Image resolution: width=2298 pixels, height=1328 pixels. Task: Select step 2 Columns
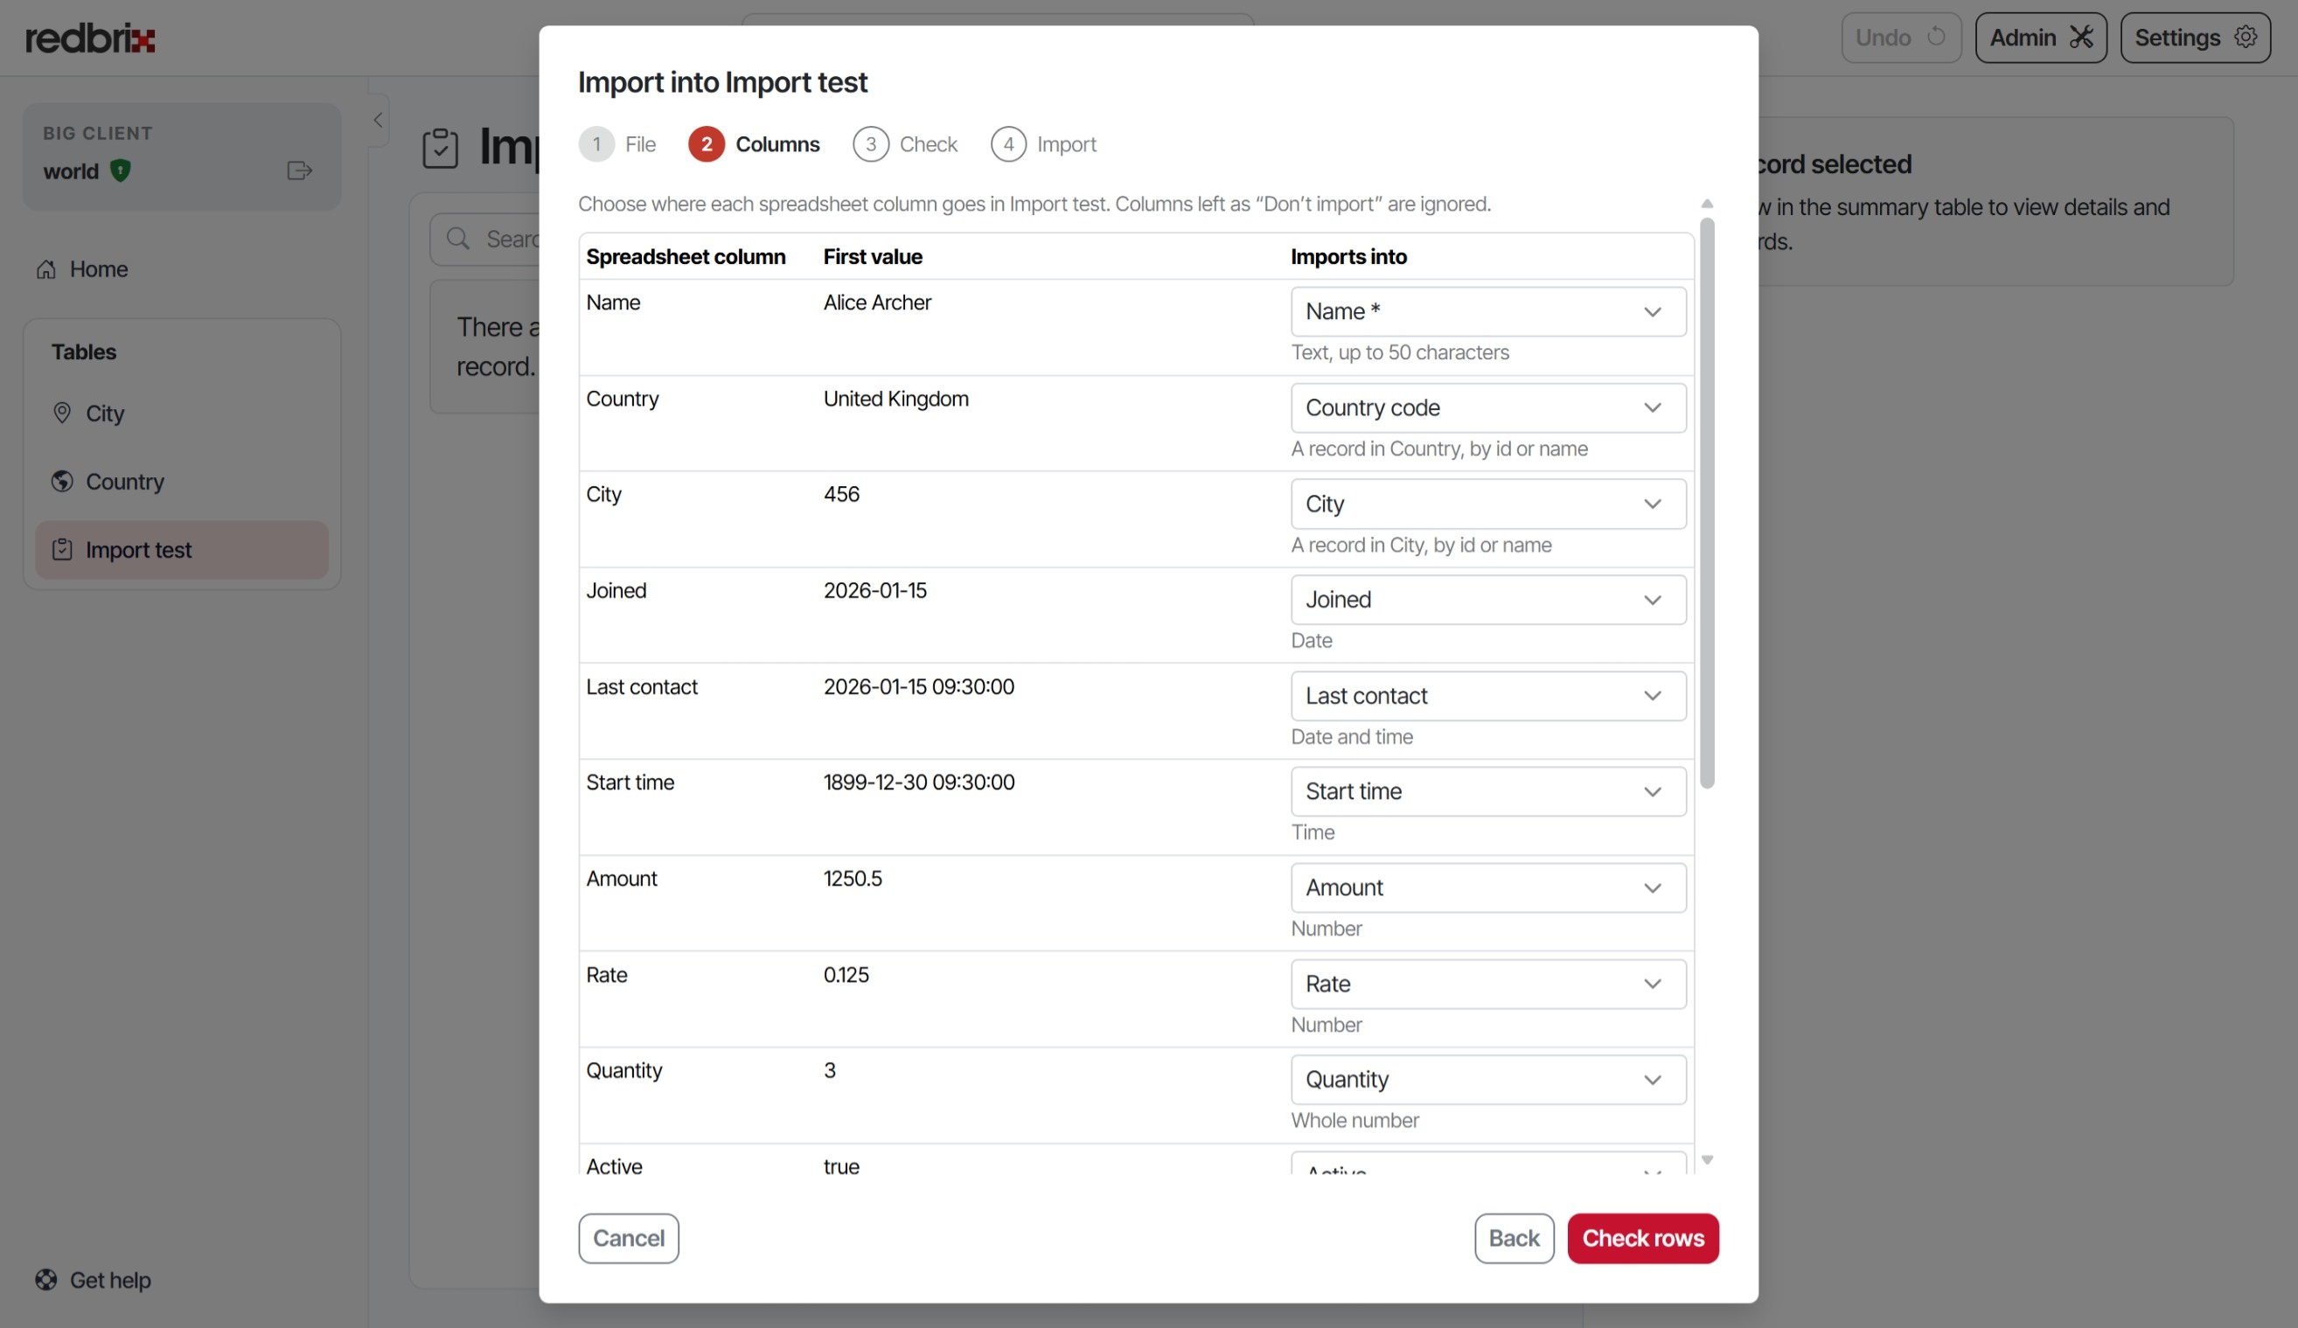pyautogui.click(x=754, y=144)
